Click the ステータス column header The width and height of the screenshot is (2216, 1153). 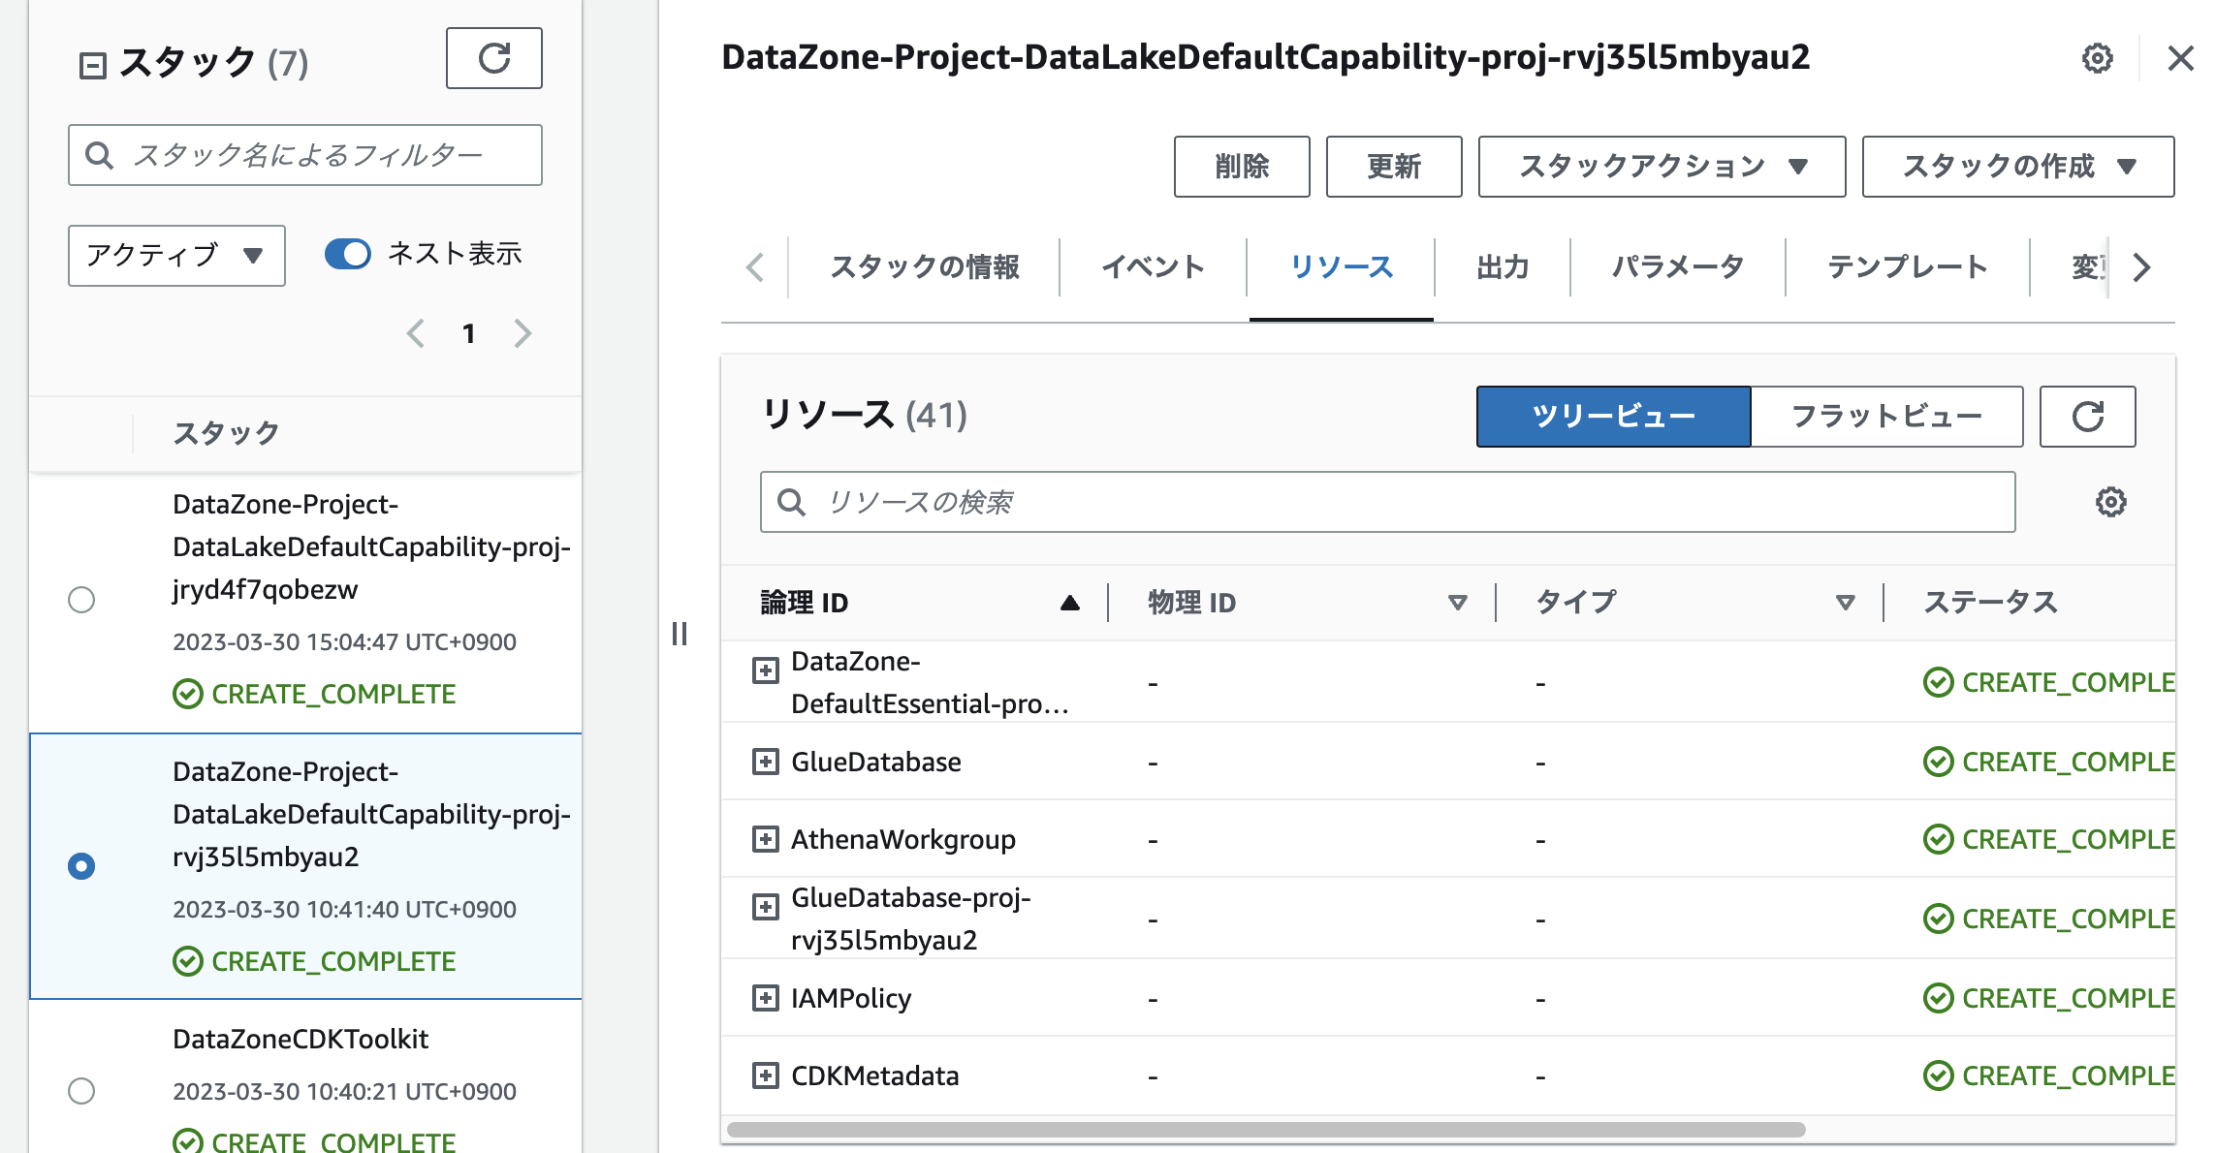tap(1990, 603)
